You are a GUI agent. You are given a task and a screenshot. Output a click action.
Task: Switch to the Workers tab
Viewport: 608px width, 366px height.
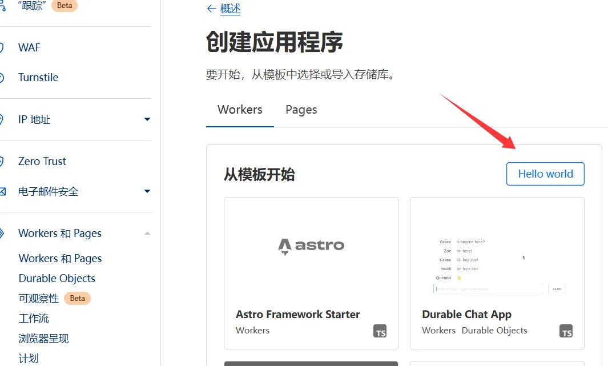[x=240, y=110]
